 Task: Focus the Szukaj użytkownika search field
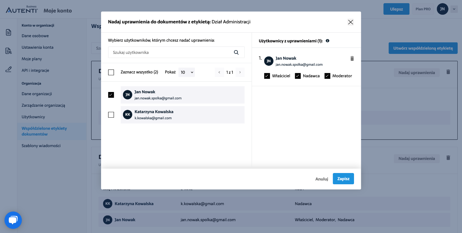(x=176, y=52)
